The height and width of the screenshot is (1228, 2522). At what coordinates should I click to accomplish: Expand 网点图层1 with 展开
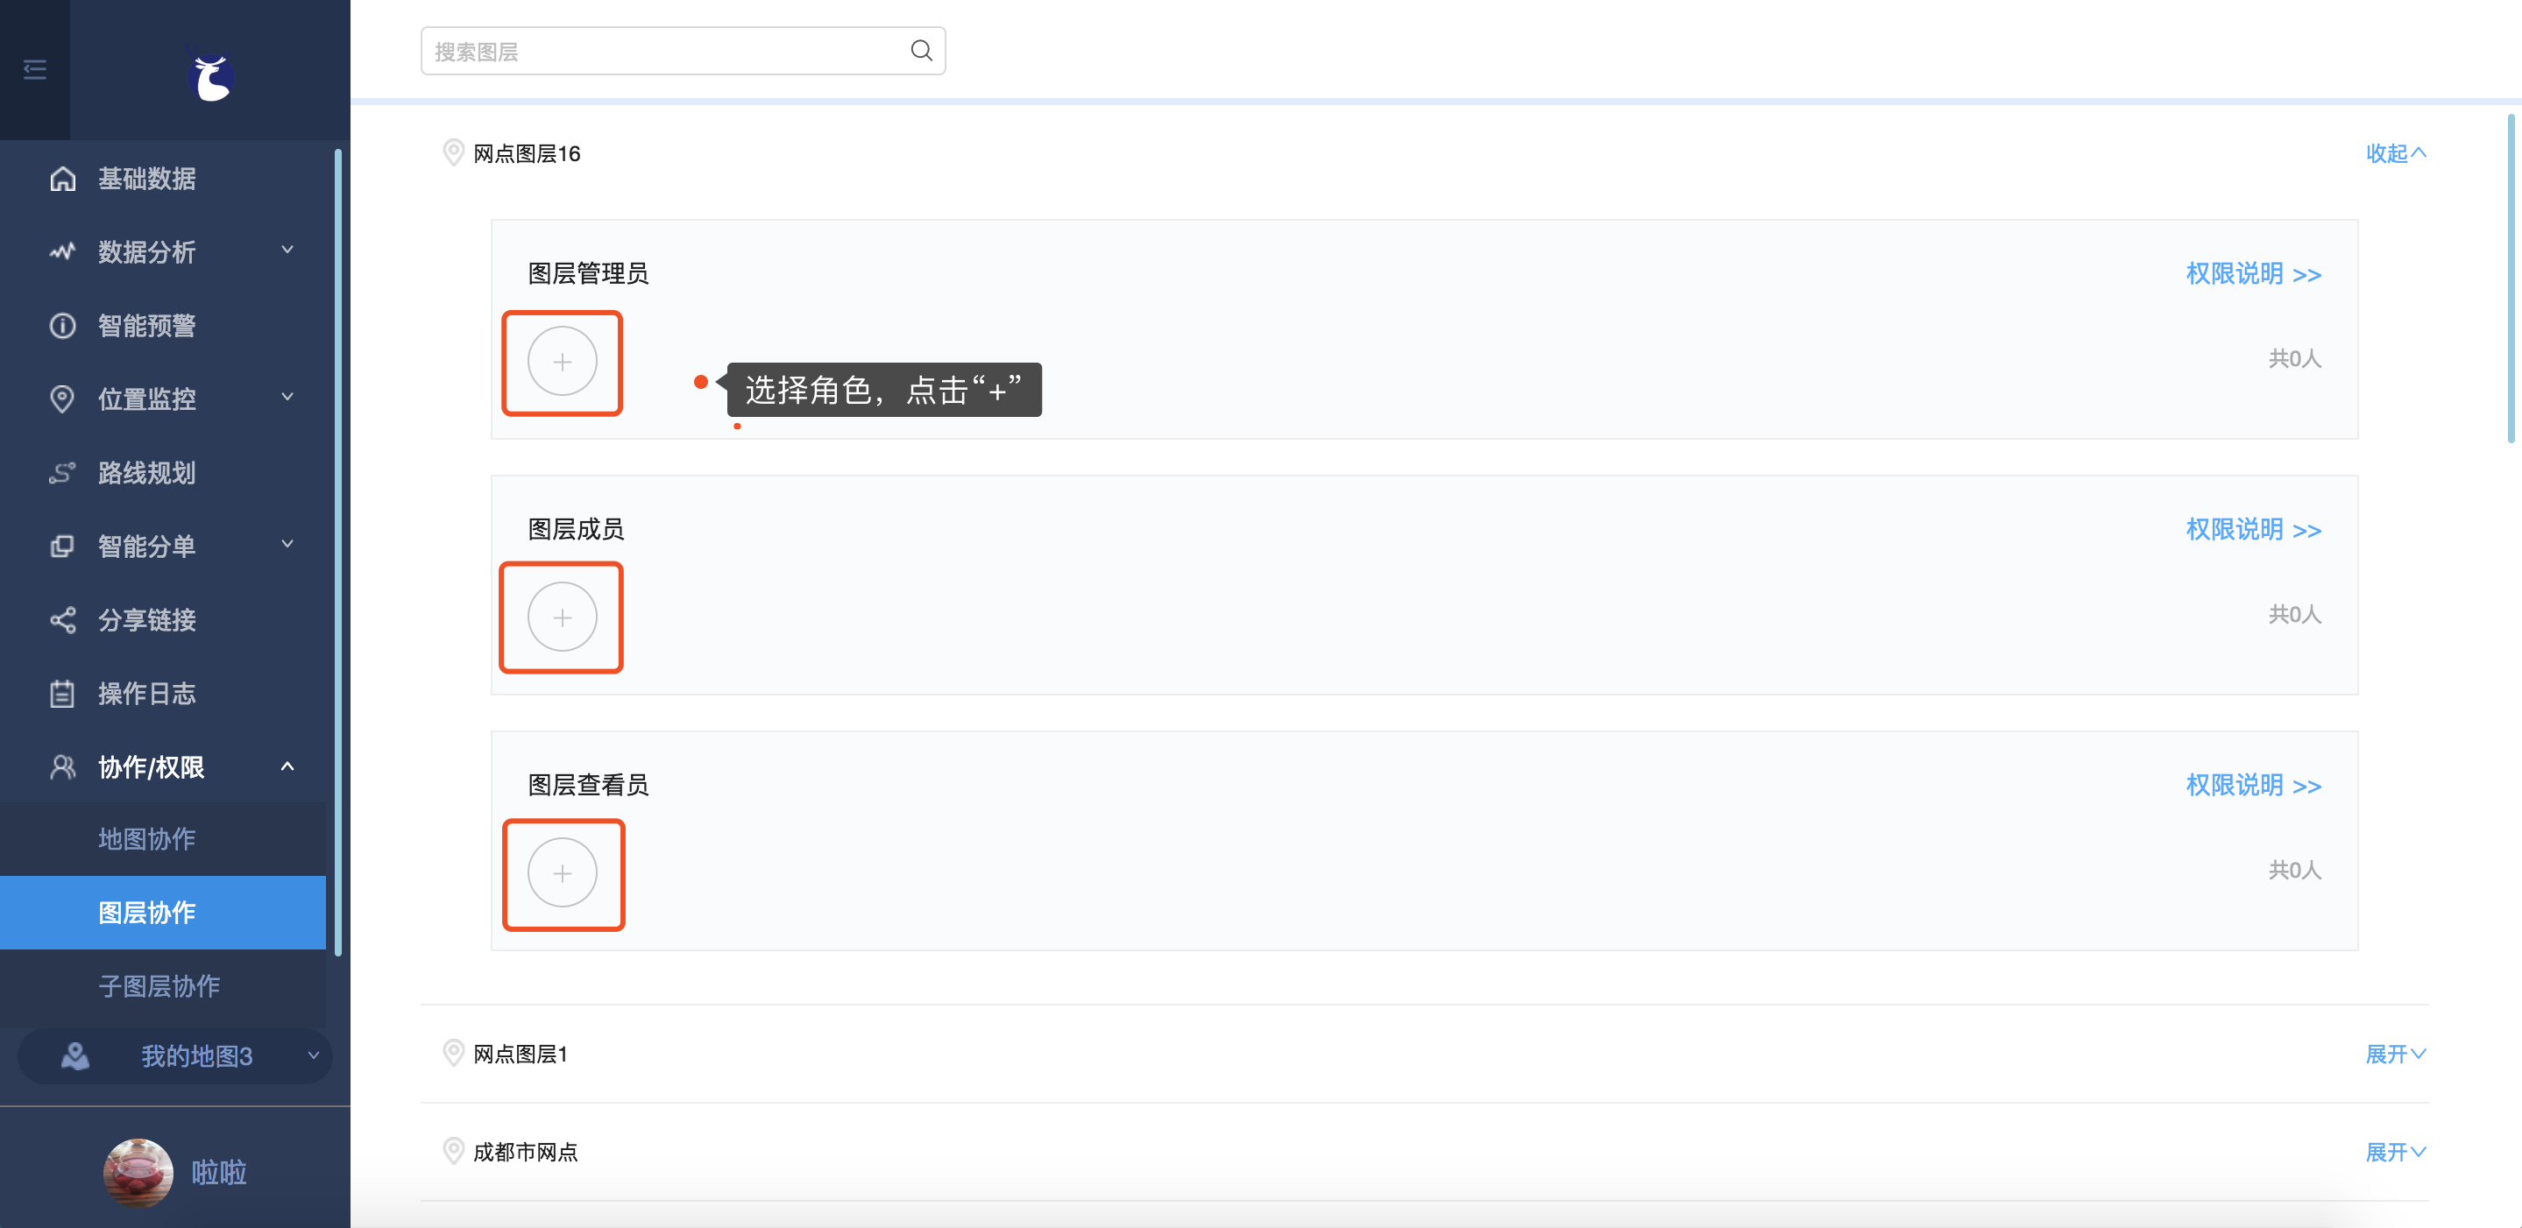click(x=2395, y=1054)
